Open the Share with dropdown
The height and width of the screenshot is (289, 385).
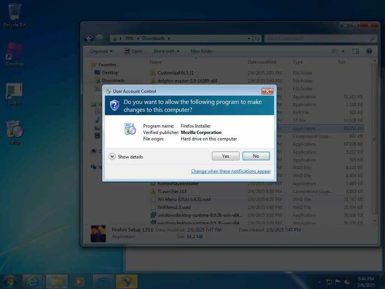(166, 51)
